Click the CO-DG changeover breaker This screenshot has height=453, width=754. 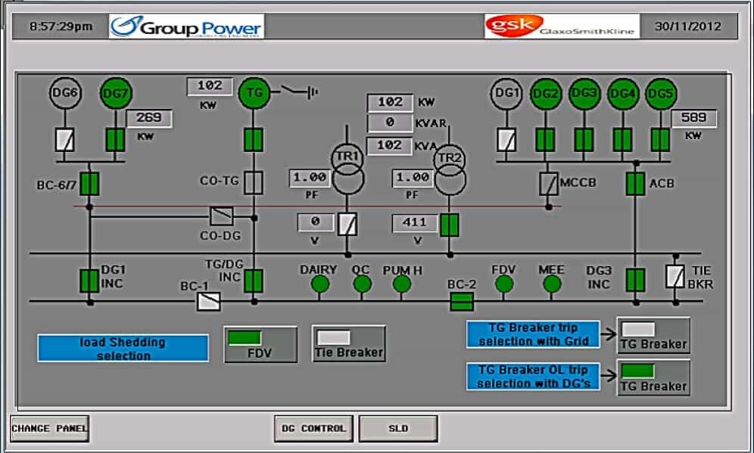coord(222,216)
